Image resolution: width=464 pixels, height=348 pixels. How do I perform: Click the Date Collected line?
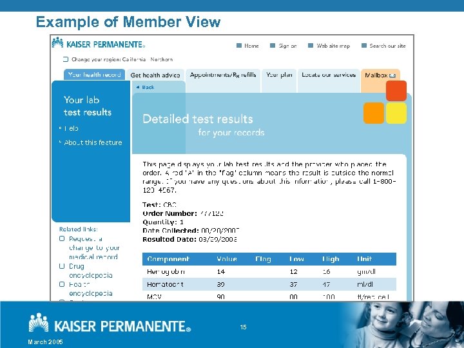[191, 231]
